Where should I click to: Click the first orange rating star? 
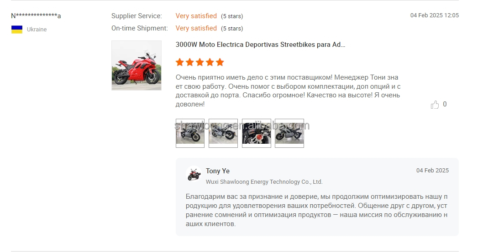click(x=179, y=62)
